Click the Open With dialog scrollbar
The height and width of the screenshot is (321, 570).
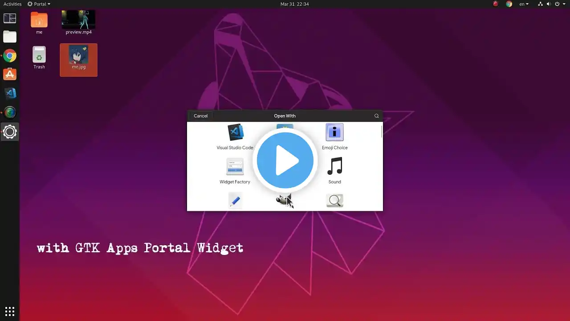coord(382,131)
